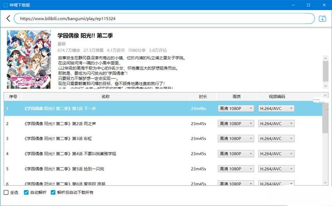Image resolution: width=332 pixels, height=206 pixels.
Task: Open quality dropdown for episode 3
Action: coord(236,139)
